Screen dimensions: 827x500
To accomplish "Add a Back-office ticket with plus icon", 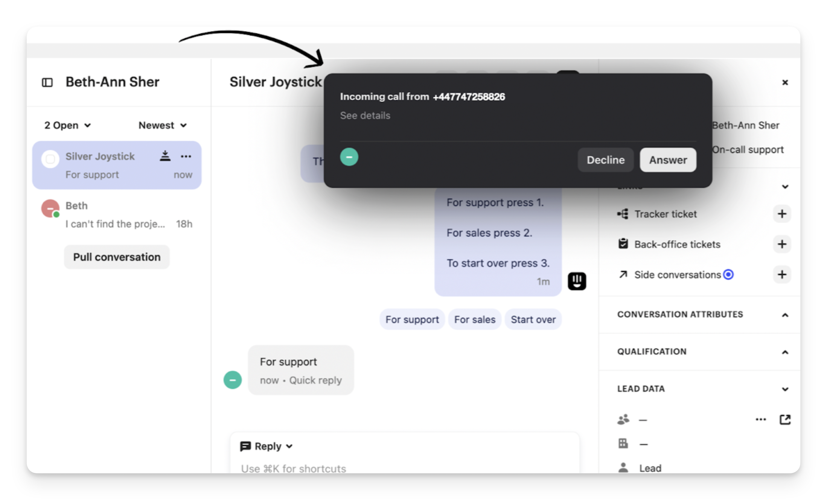I will (x=782, y=244).
